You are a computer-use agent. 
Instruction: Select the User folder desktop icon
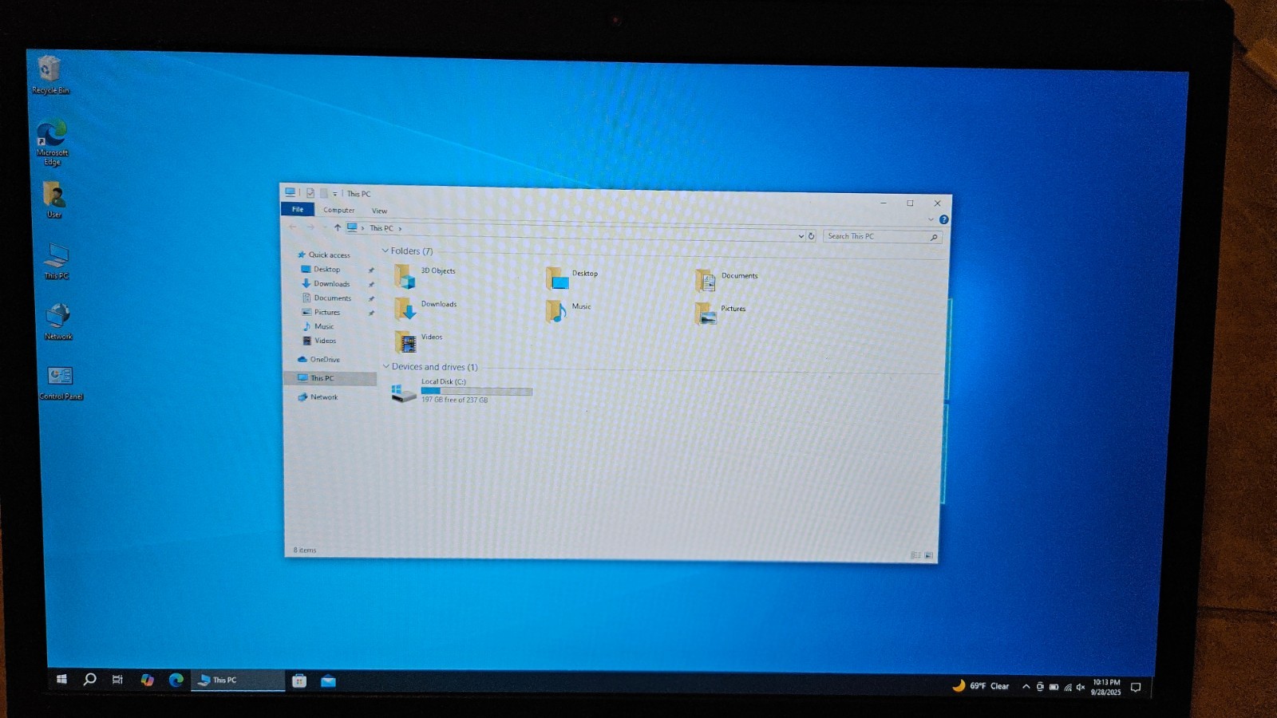pos(53,199)
